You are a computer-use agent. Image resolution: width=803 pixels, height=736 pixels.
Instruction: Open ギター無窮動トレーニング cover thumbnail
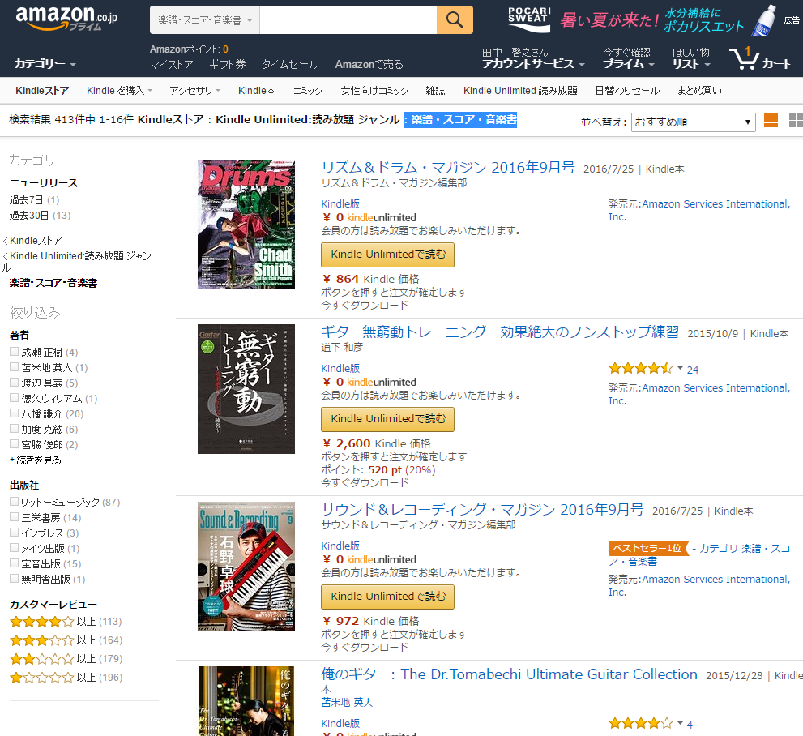pos(246,389)
